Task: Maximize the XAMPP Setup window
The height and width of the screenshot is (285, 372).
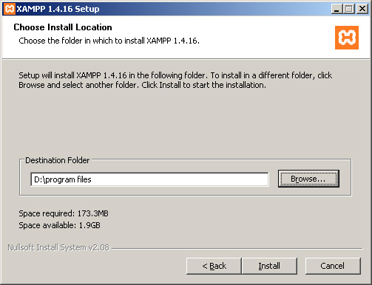Action: [x=349, y=9]
